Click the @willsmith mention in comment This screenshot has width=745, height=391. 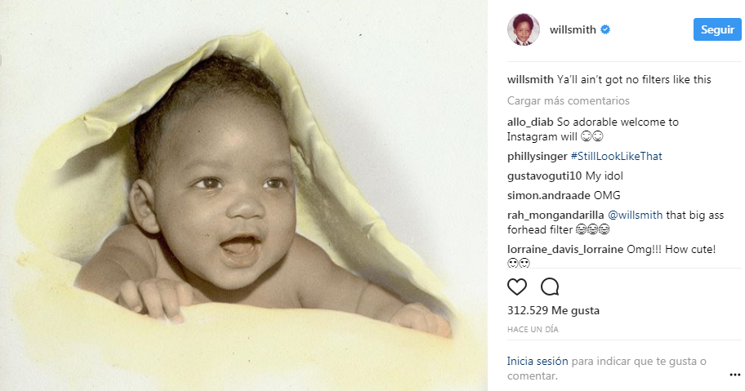(636, 215)
